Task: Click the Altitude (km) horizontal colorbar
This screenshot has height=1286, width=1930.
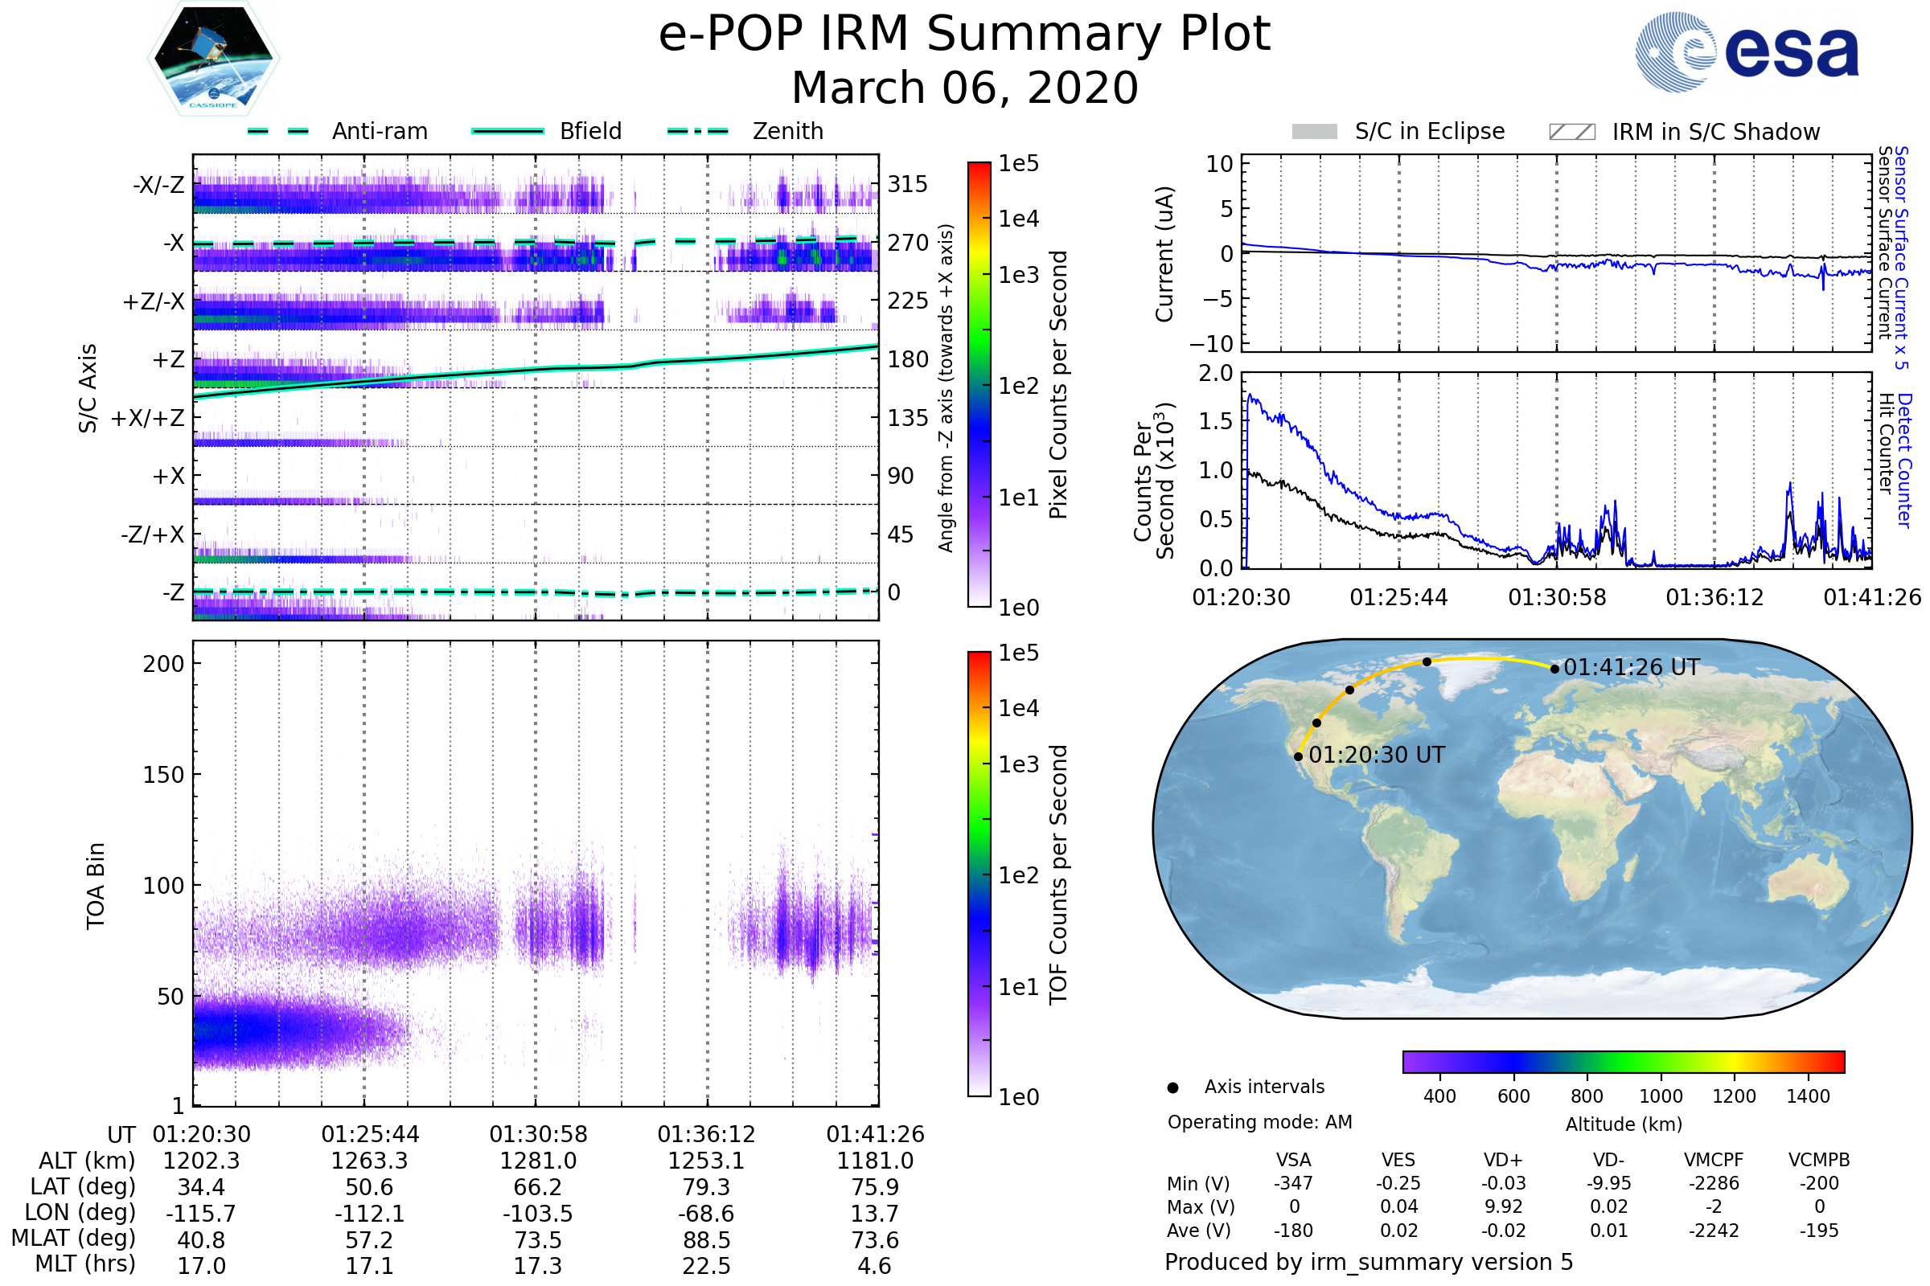Action: (x=1623, y=1061)
